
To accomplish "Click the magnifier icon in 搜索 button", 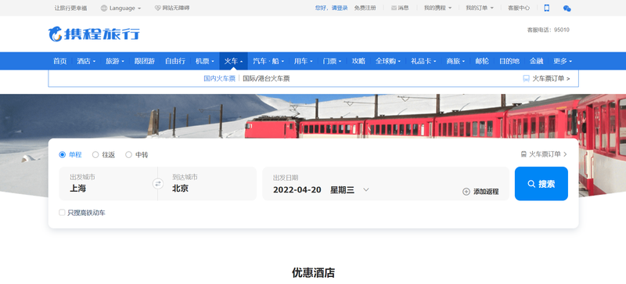I will coord(531,184).
